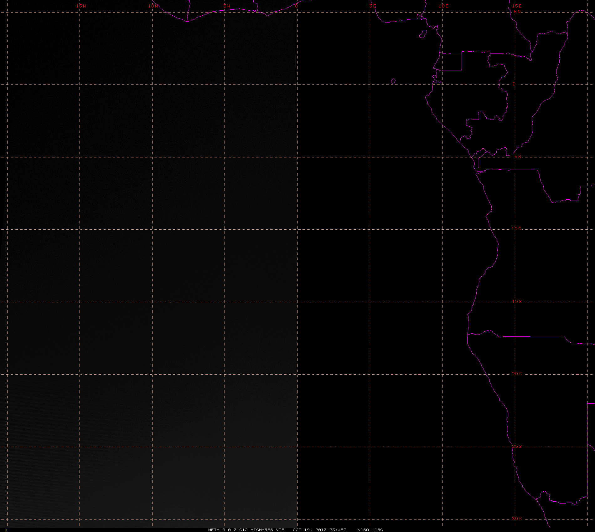
Task: Click the MET-10 satellite name in footer
Action: pyautogui.click(x=217, y=529)
